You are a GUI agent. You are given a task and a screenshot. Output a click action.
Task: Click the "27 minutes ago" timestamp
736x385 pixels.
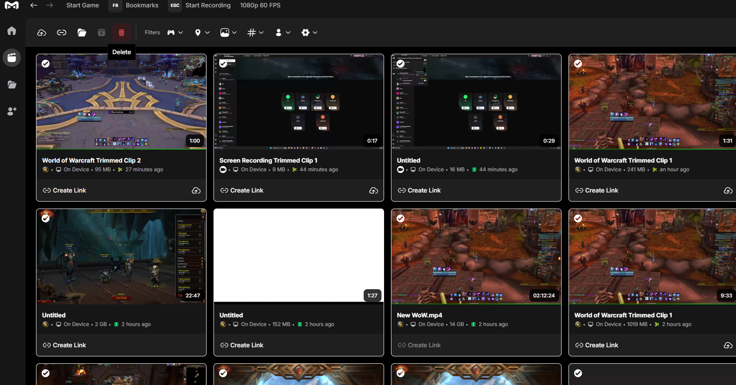(x=144, y=170)
